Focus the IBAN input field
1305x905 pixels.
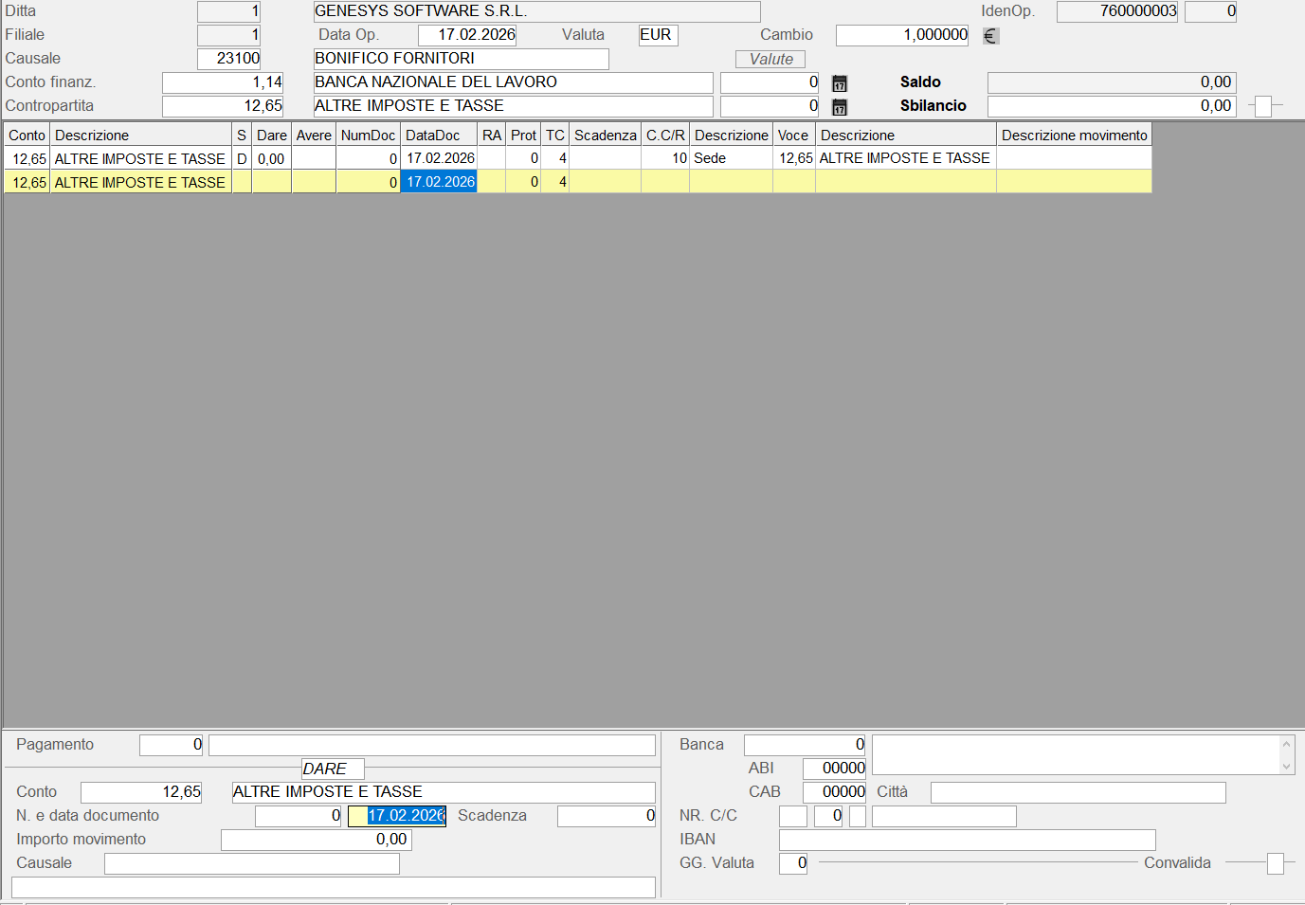pyautogui.click(x=967, y=840)
